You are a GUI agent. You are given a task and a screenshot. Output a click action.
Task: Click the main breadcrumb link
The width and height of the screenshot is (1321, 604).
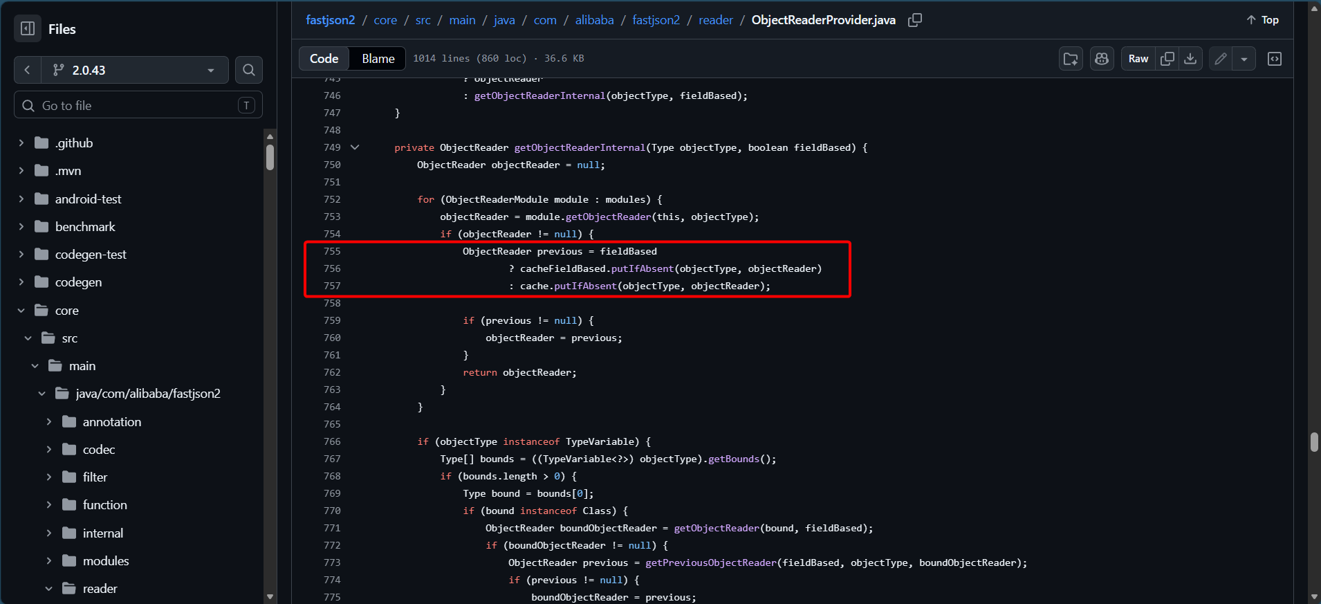point(462,20)
